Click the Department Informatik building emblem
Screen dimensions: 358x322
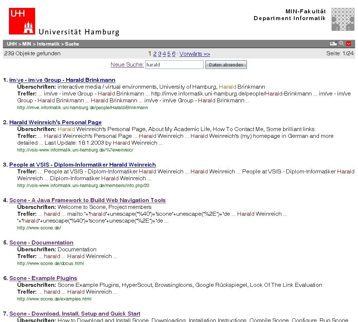(x=343, y=19)
